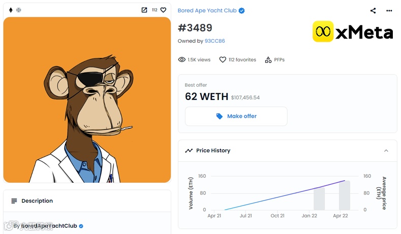Click the Price History section header
401x234 pixels.
tap(213, 151)
